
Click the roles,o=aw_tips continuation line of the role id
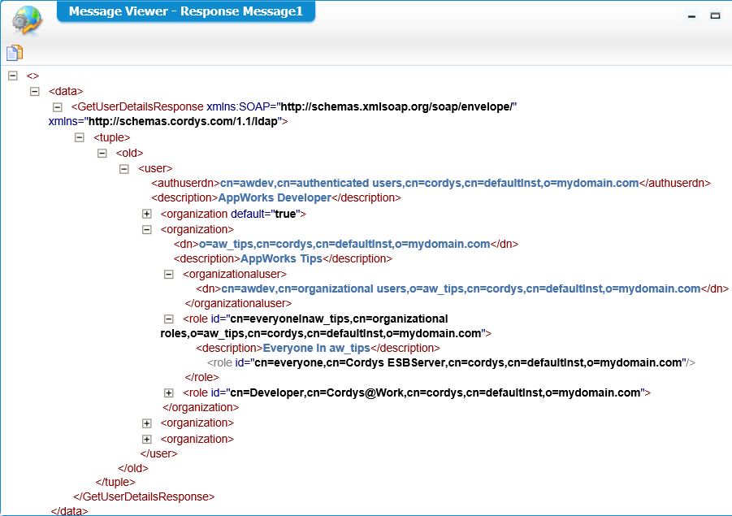coord(326,333)
